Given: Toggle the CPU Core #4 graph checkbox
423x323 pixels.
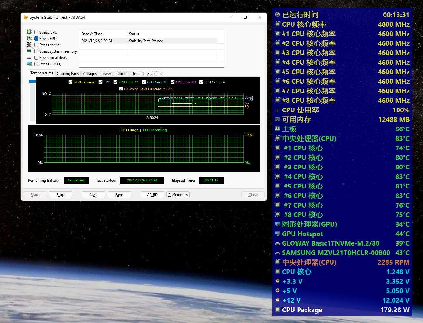Looking at the screenshot, I should pyautogui.click(x=201, y=82).
